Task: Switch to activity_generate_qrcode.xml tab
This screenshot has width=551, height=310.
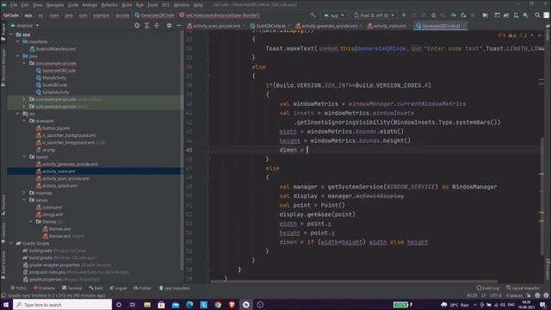Action: pos(327,26)
